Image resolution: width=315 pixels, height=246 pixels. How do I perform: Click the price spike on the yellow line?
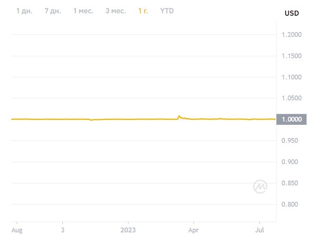[x=179, y=116]
